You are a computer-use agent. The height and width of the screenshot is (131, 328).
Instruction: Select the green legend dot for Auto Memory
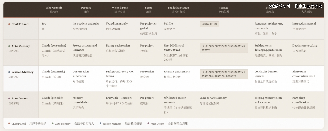pyautogui.click(x=53, y=123)
